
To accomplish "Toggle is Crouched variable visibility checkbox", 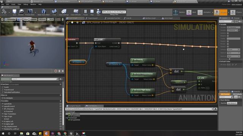I will 61,111.
